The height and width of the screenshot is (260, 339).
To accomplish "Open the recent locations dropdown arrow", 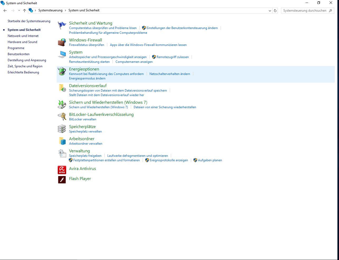I will click(x=19, y=11).
